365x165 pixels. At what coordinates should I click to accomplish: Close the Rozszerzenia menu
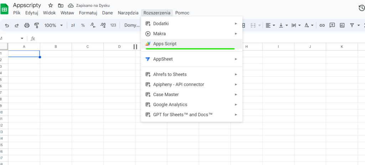(157, 13)
